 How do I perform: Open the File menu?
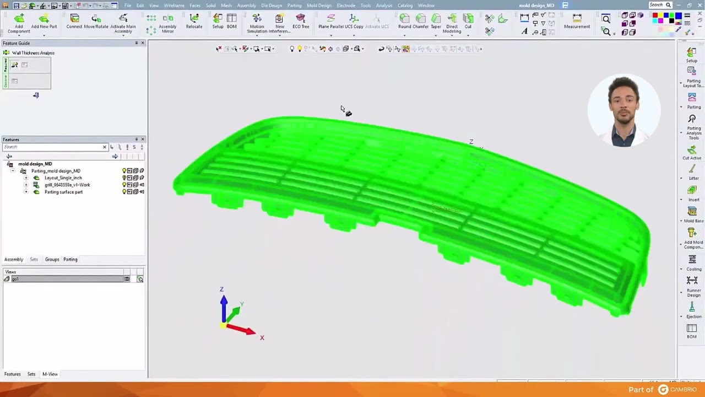coord(128,6)
